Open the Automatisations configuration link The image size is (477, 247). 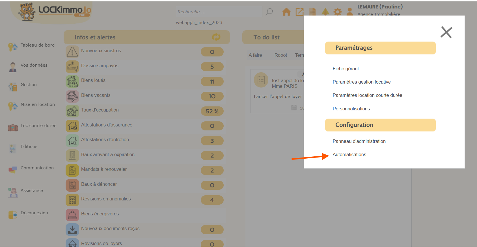pos(349,154)
